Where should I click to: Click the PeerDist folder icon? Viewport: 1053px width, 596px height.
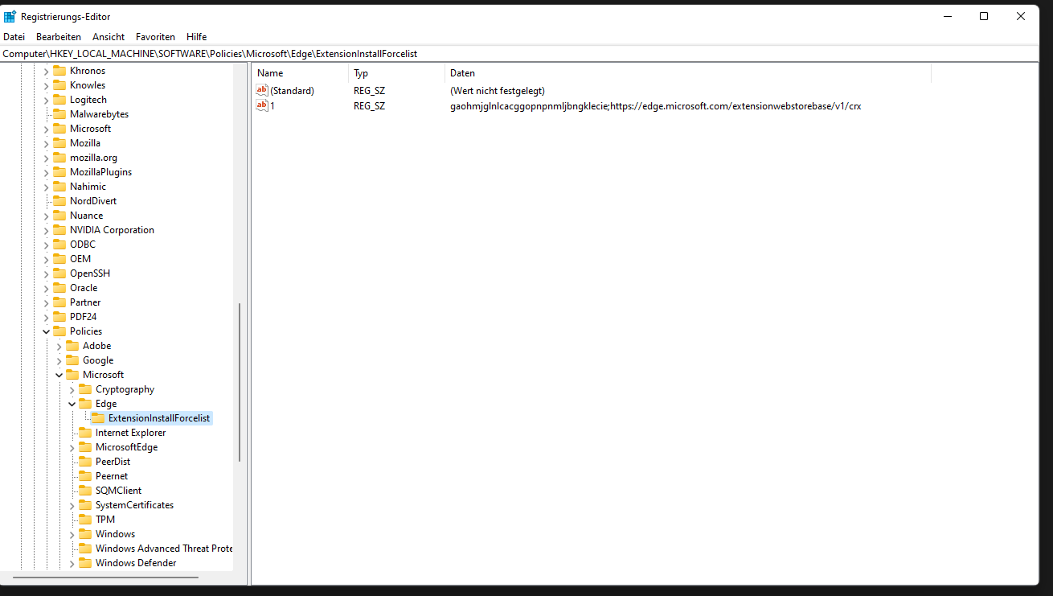[85, 462]
